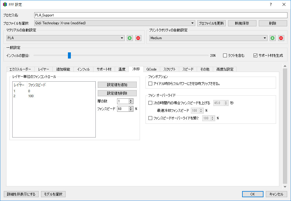Viewport: 291px width, 201px height.
Task: Click the 設定値を追加 button
Action: [117, 85]
